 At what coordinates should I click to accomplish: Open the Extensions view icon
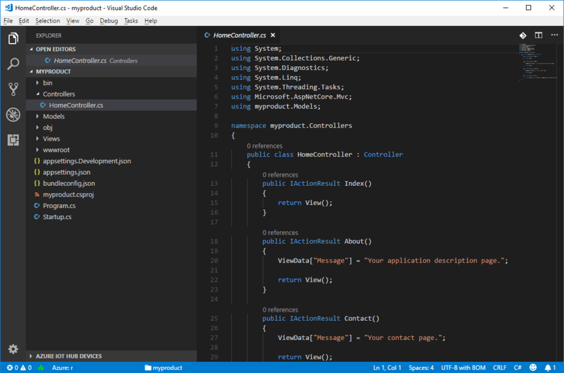[13, 140]
